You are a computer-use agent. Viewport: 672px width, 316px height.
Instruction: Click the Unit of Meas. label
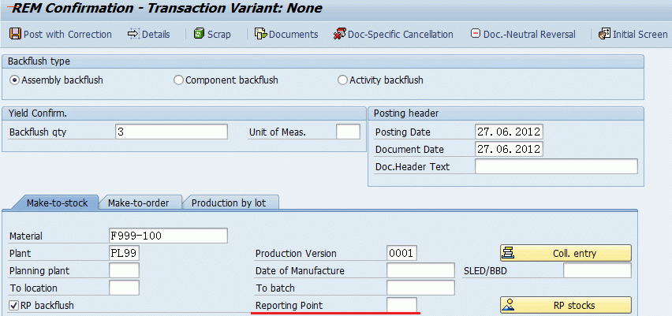[x=278, y=132]
